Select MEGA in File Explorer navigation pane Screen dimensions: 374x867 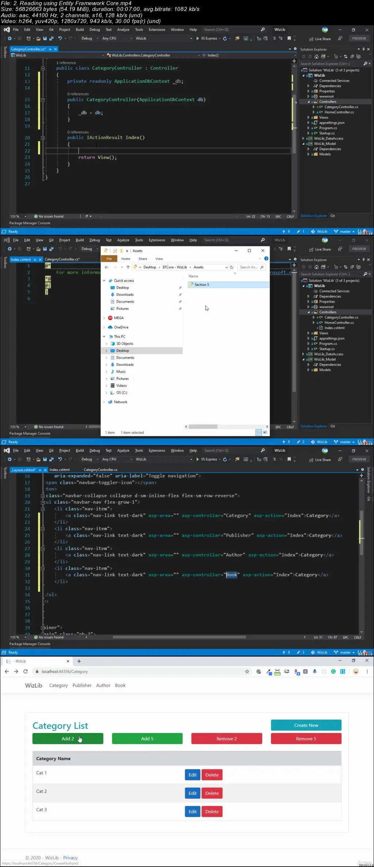(x=119, y=318)
